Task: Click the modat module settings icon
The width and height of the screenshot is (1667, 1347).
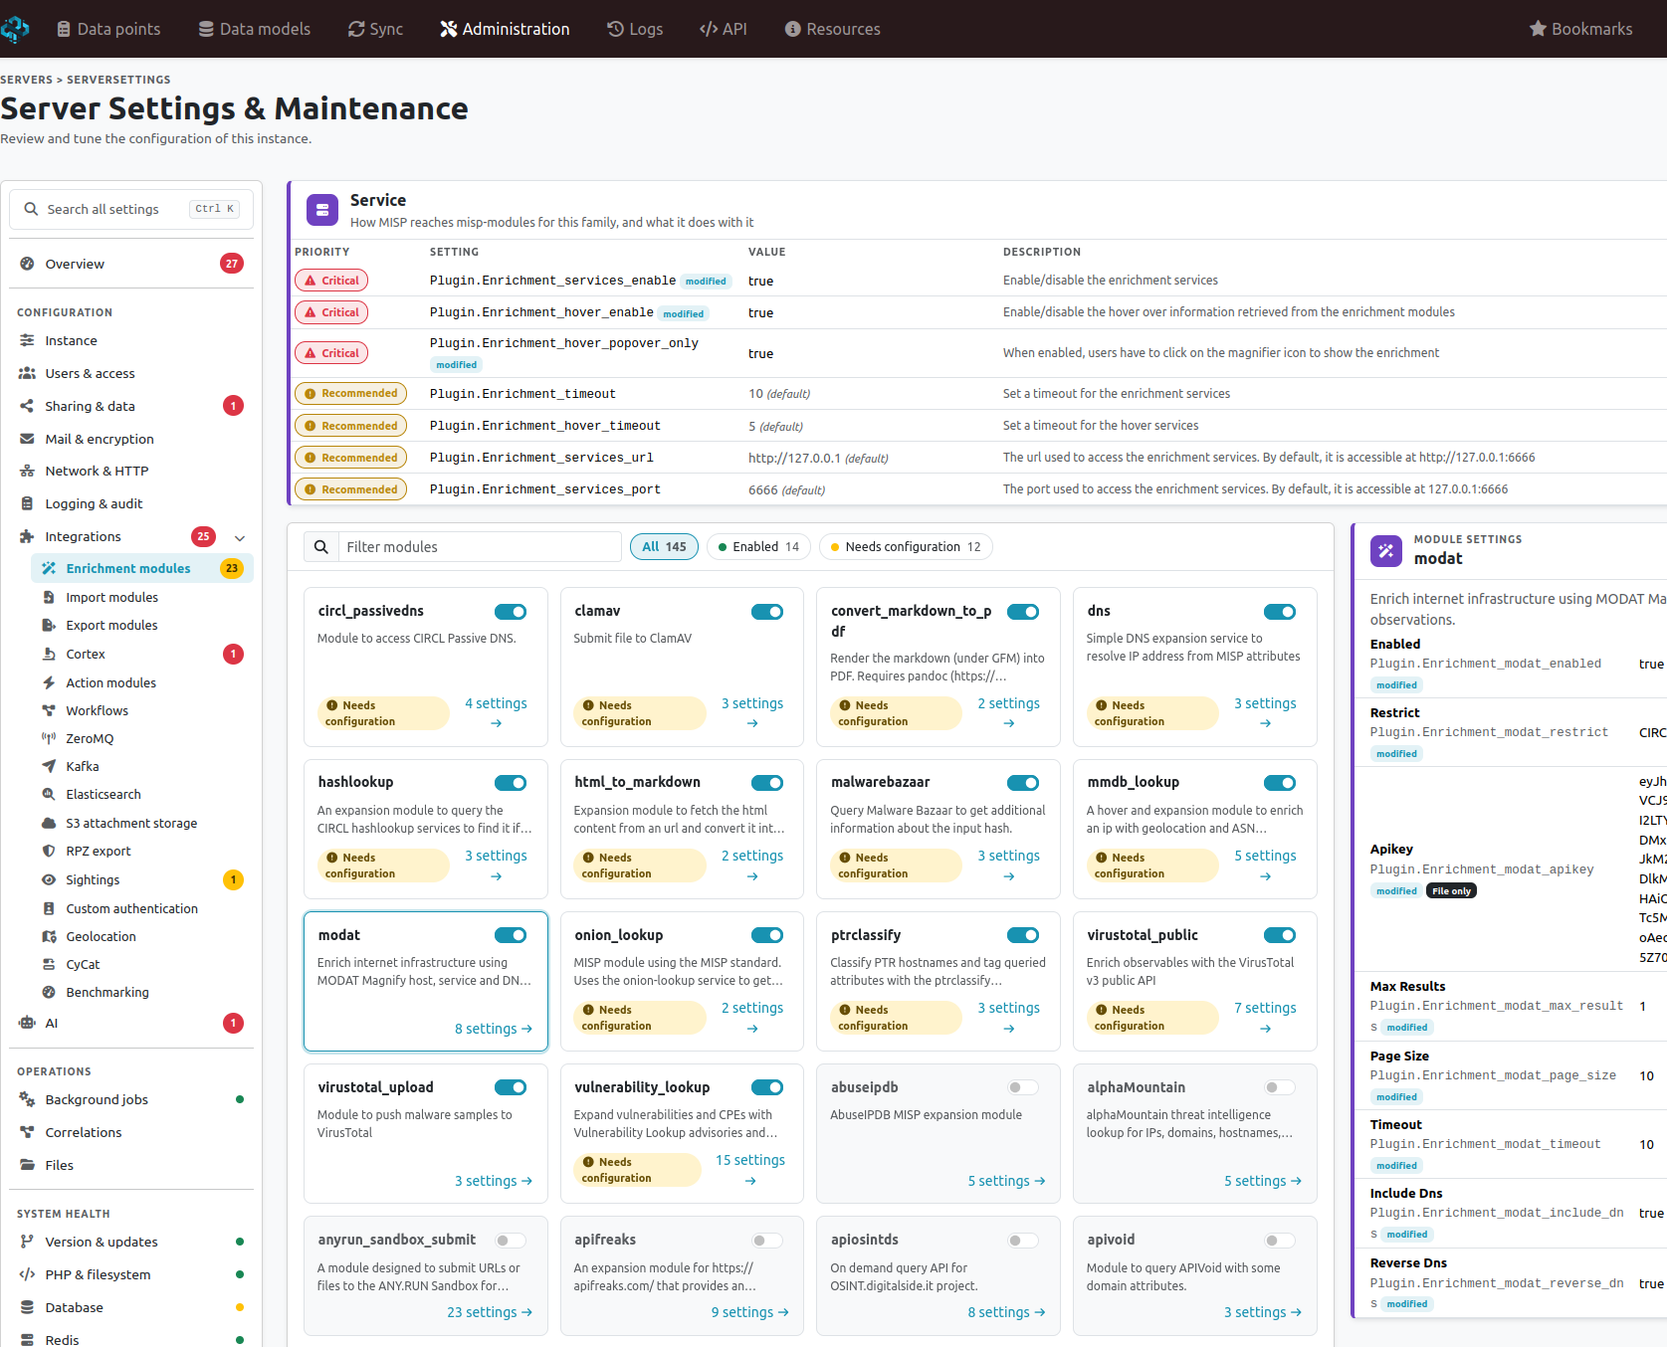Action: [x=1386, y=550]
